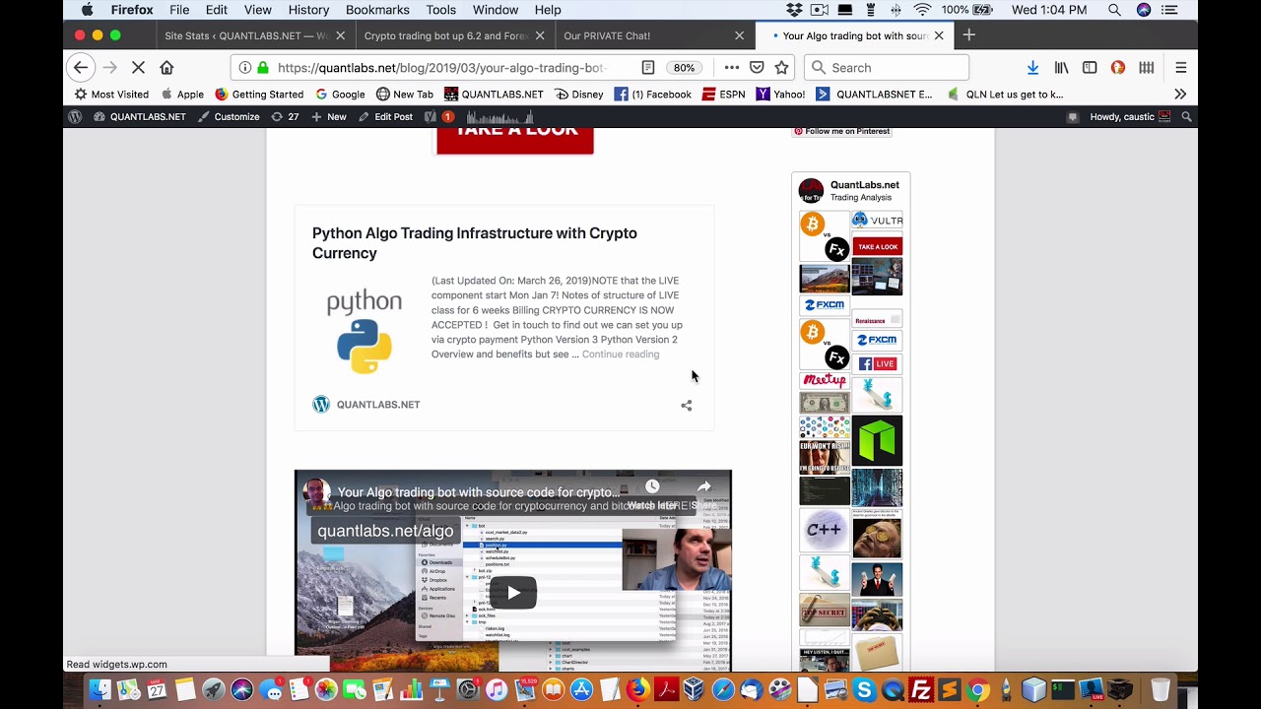Open page actions three-dot menu
The image size is (1261, 709).
731,68
